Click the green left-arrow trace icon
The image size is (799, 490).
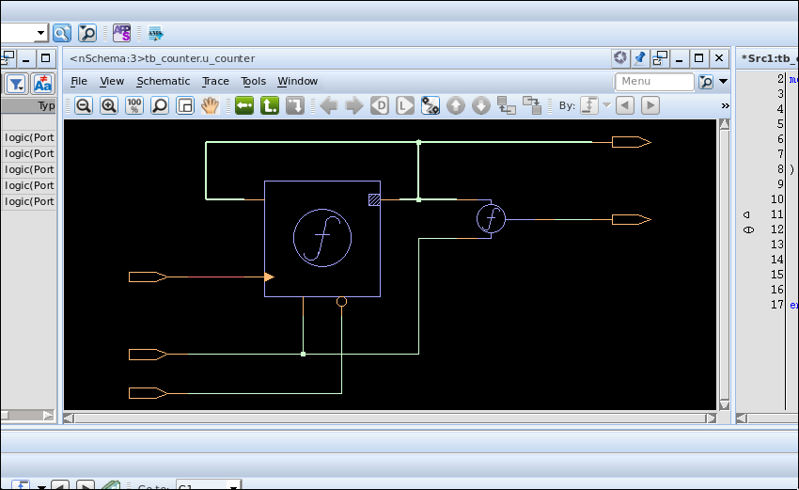click(244, 106)
